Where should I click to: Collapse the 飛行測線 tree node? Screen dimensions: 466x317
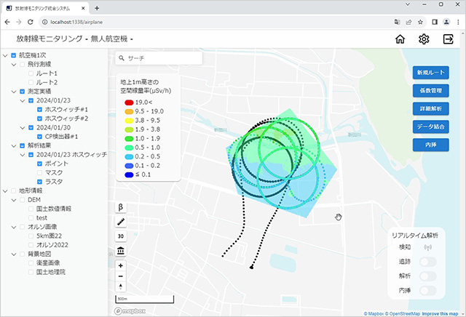tap(14, 65)
